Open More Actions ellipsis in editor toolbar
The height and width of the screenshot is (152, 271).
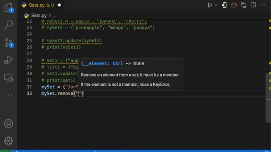263,5
